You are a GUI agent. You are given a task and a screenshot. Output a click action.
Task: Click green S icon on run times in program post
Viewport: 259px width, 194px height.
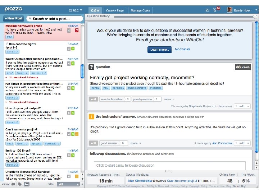point(73,88)
